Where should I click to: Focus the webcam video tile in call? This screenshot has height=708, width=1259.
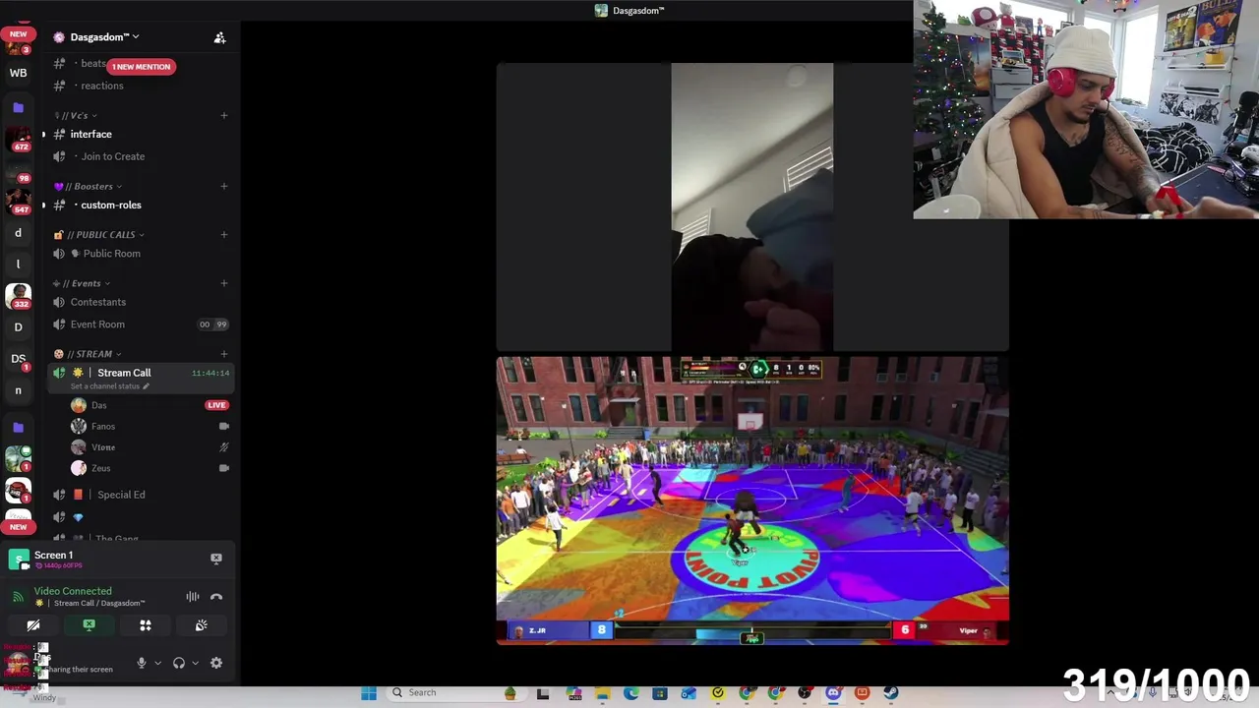(x=752, y=206)
